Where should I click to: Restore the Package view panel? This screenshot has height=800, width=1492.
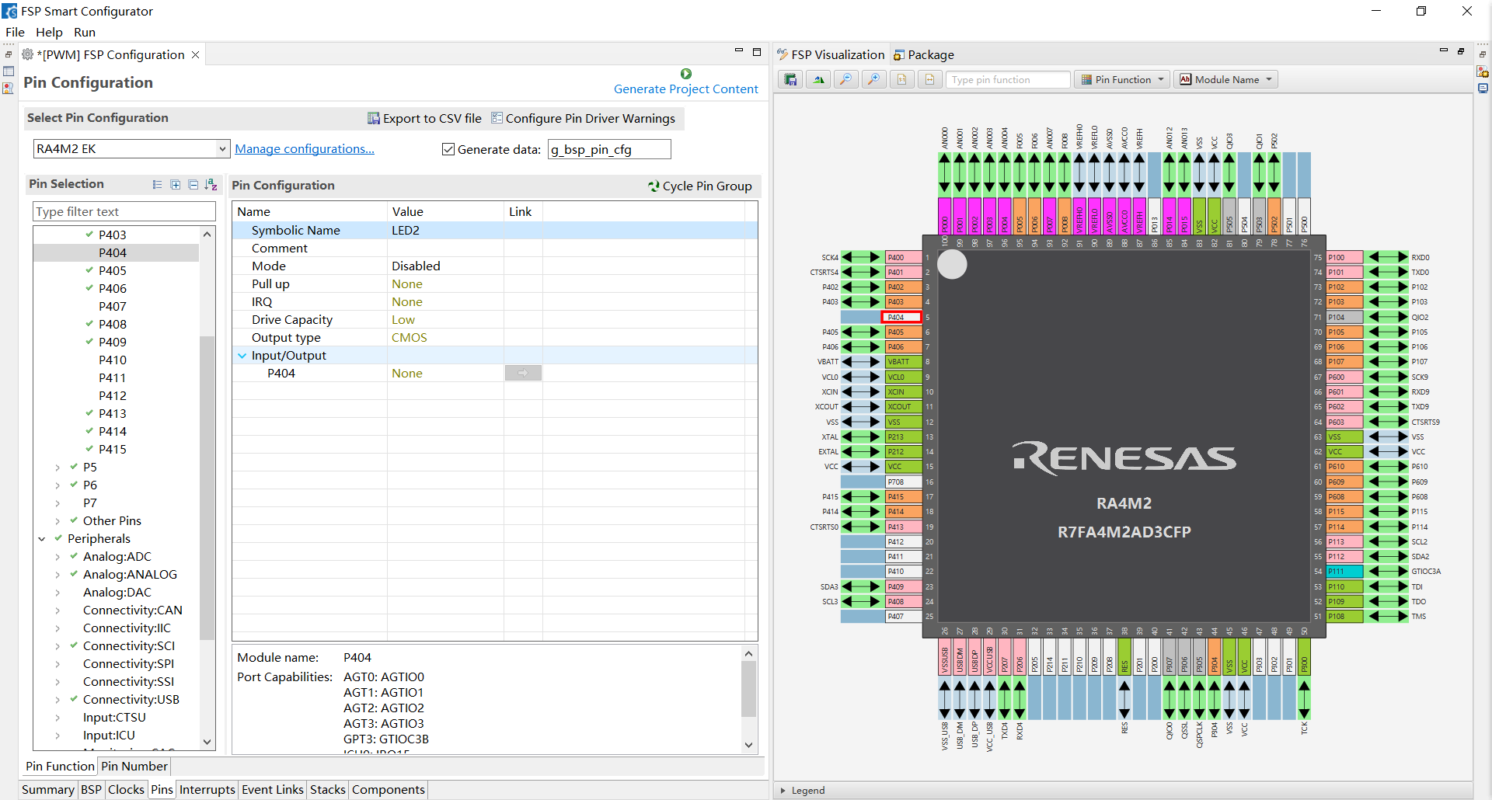pos(1461,51)
